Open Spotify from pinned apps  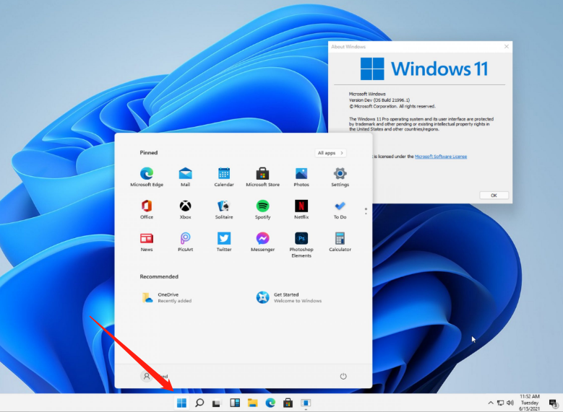pos(262,209)
